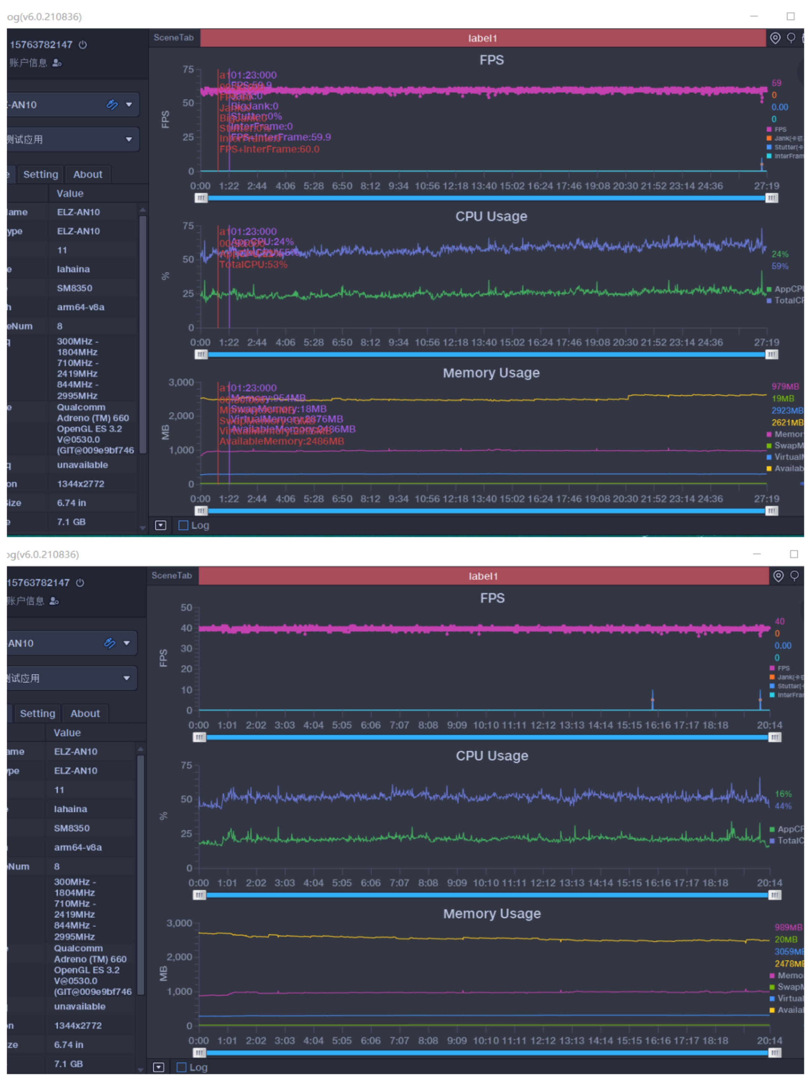Click FPS chart left range handle, top window
Image resolution: width=811 pixels, height=1081 pixels.
click(x=201, y=198)
